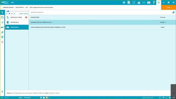The image size is (176, 99).
Task: Click the network device icon in status bar
Action: pyautogui.click(x=167, y=98)
